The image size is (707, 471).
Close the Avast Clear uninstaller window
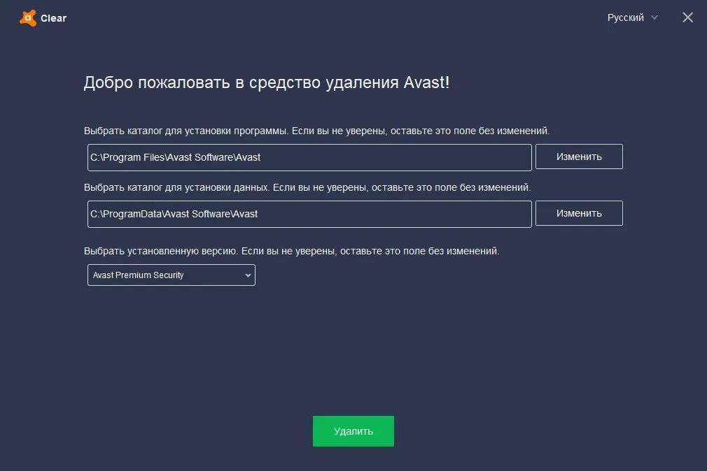click(687, 17)
